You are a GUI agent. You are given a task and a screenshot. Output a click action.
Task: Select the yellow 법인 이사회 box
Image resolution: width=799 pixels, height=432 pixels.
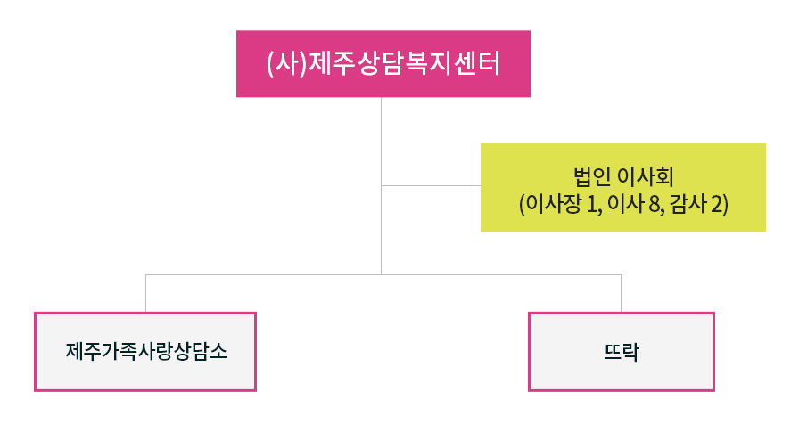coord(622,187)
